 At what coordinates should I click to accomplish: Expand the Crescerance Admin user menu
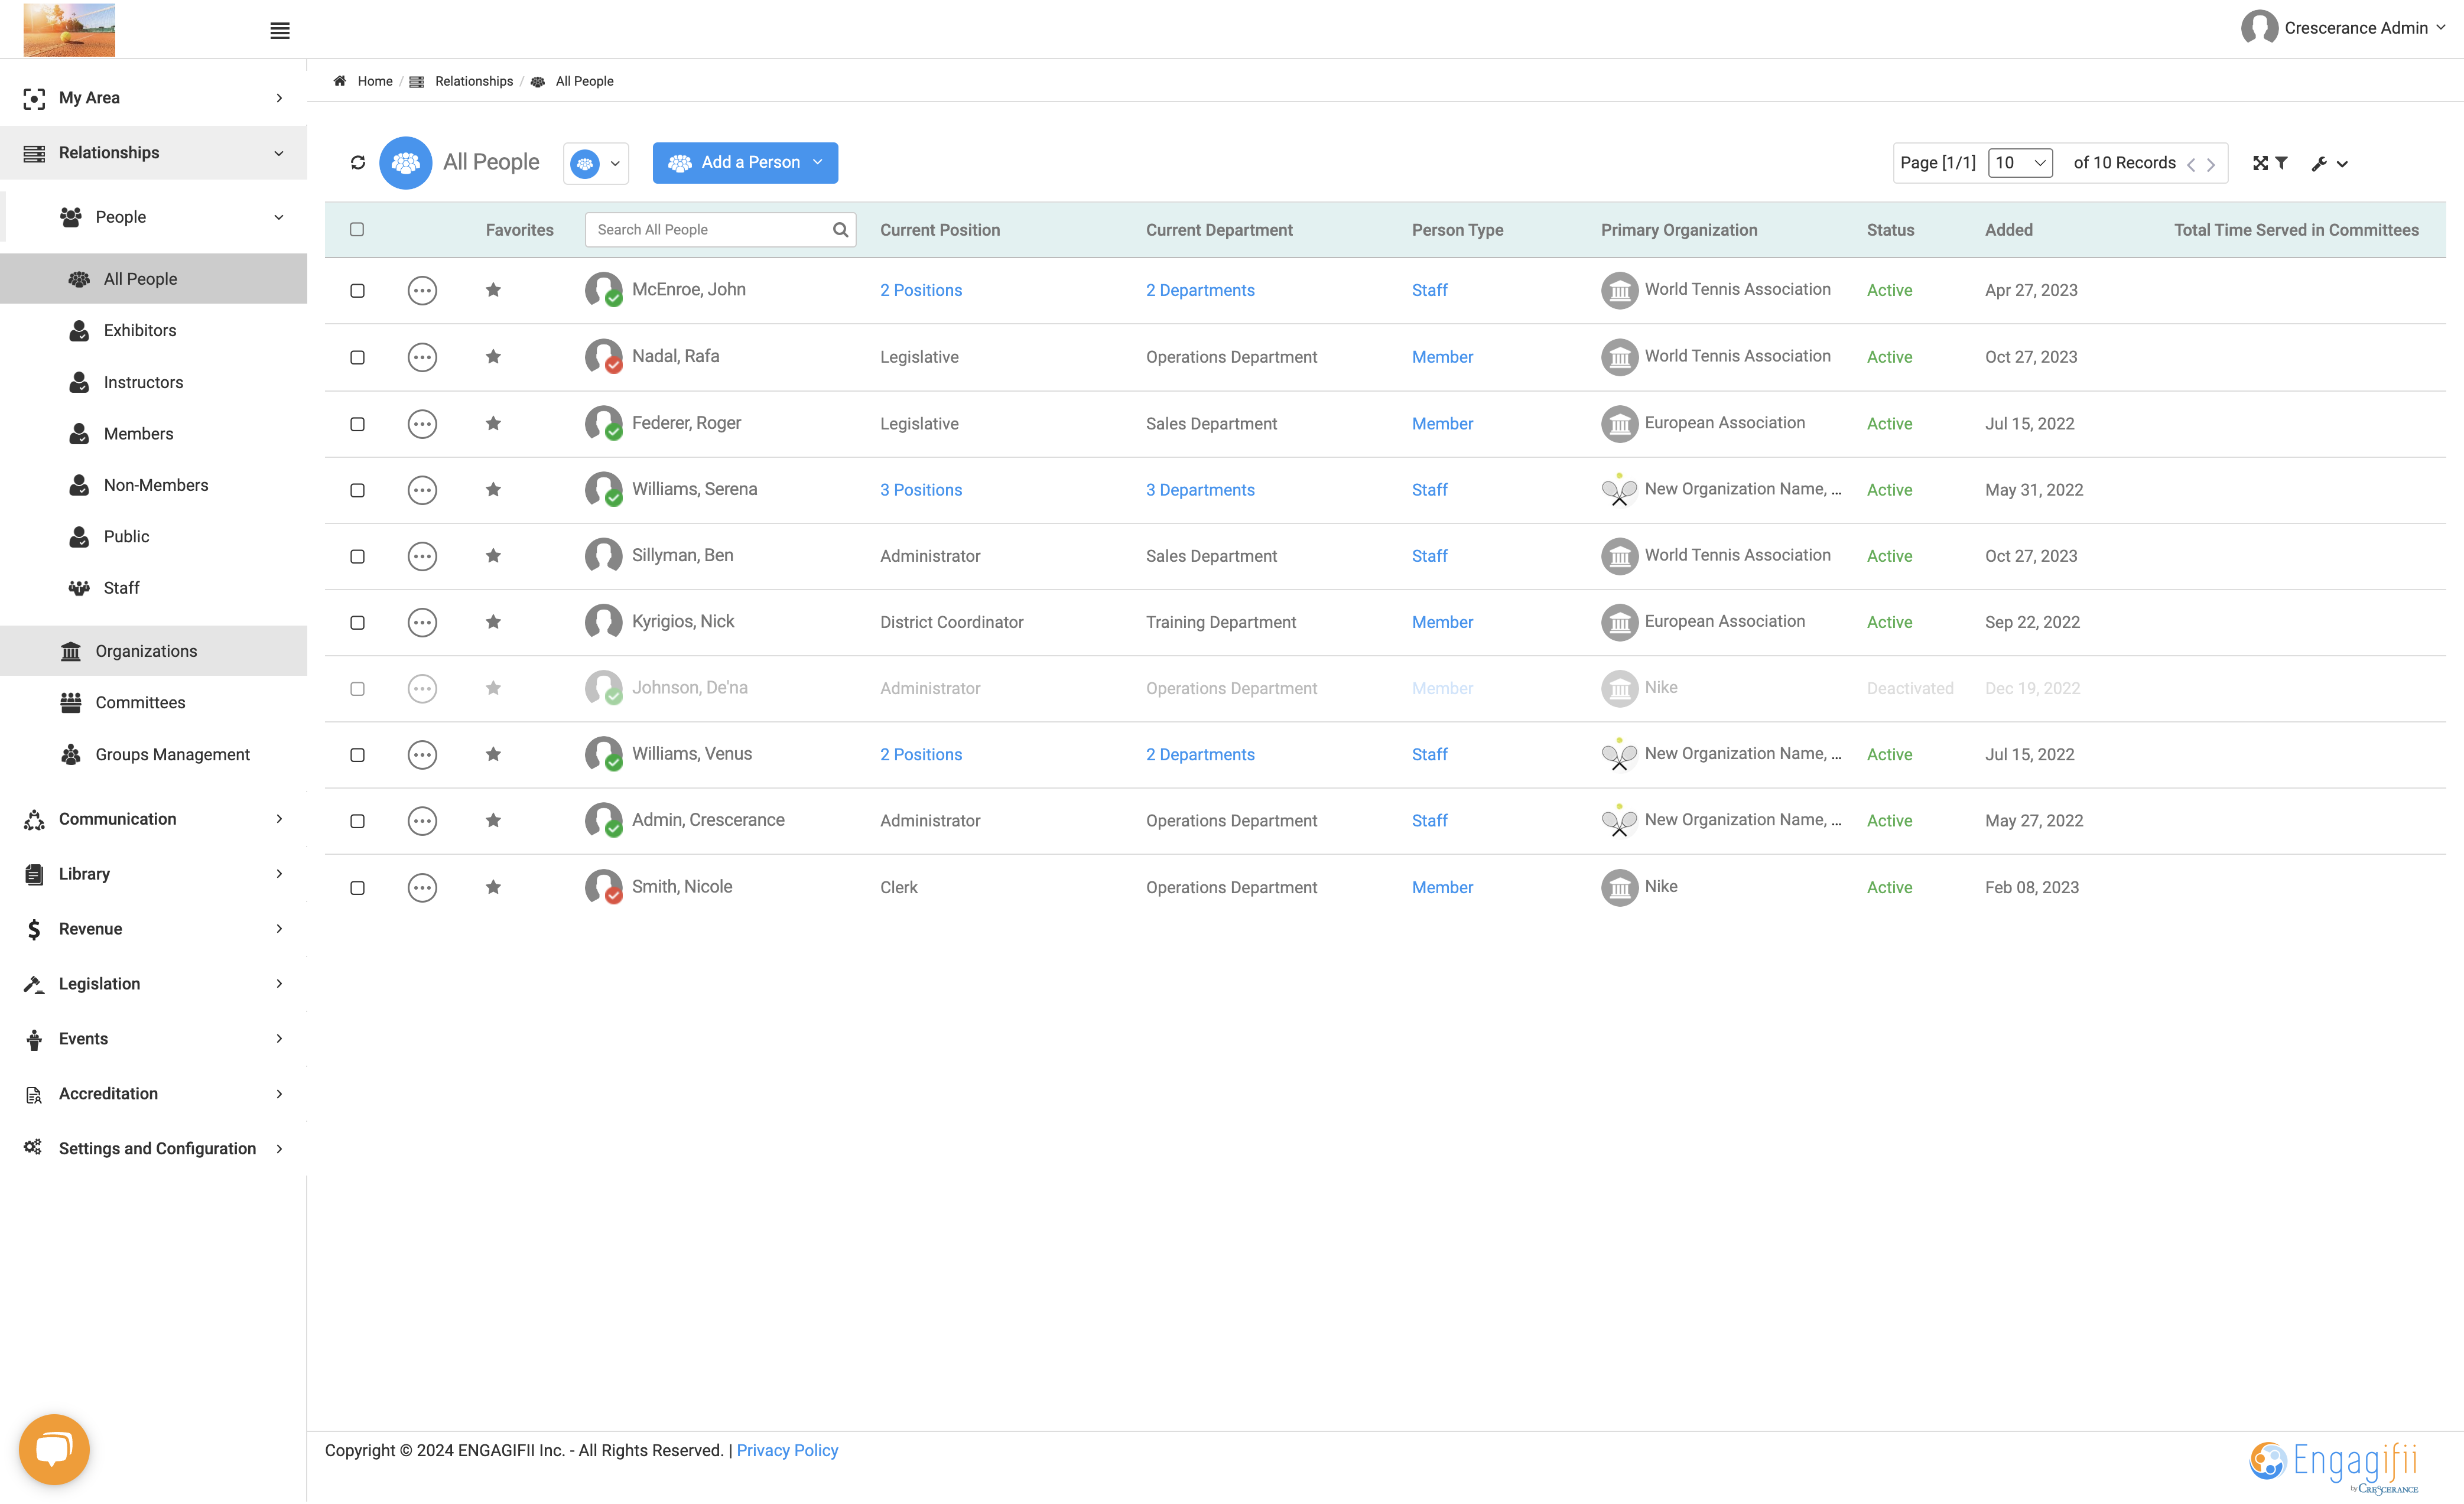pos(2343,28)
